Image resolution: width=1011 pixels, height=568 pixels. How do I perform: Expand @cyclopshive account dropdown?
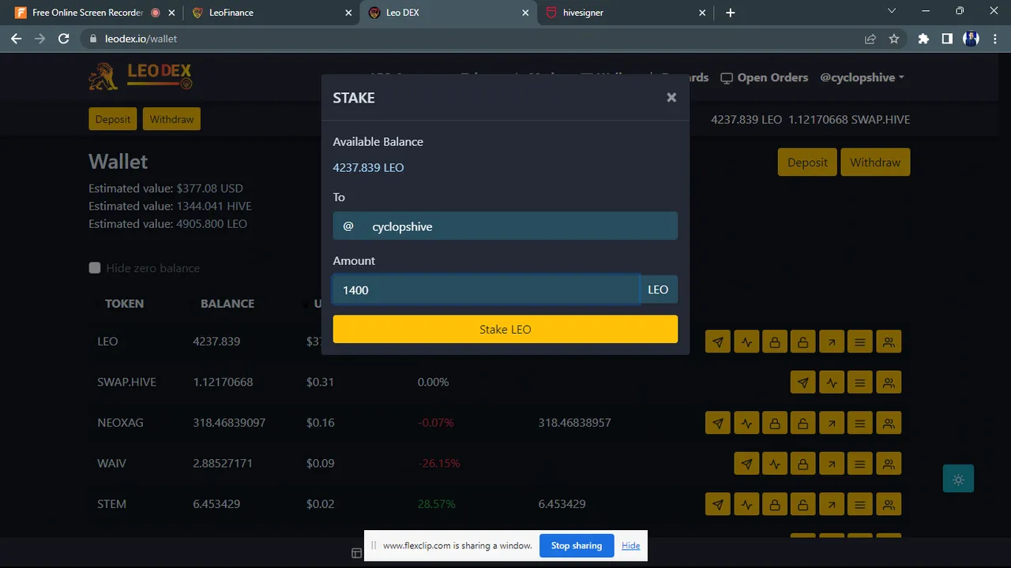click(862, 77)
